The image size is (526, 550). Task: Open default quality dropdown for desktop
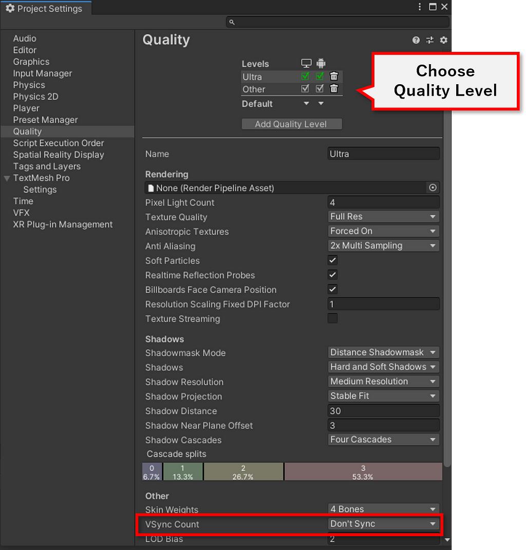306,103
